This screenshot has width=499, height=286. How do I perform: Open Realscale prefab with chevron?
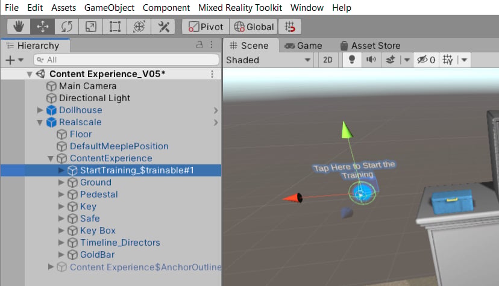(216, 122)
